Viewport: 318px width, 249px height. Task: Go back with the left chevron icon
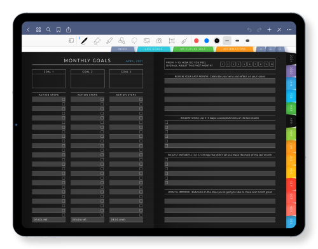[x=29, y=30]
